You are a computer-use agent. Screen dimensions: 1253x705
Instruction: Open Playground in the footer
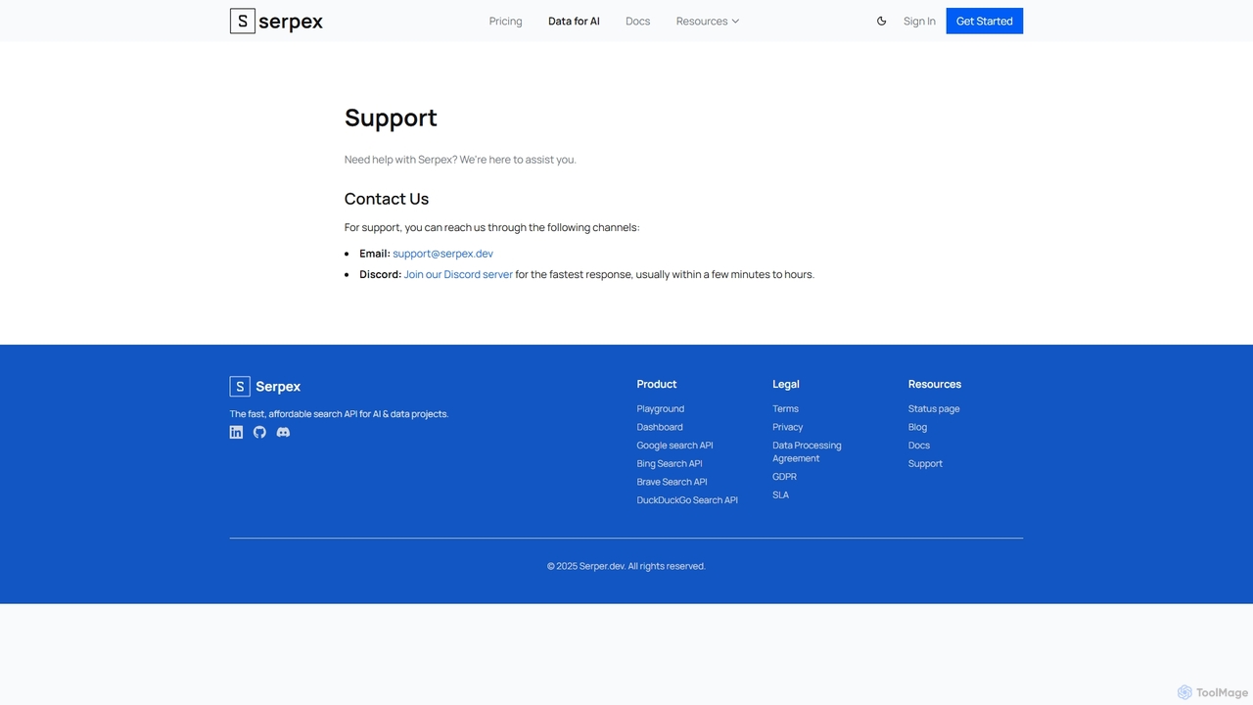(x=660, y=409)
